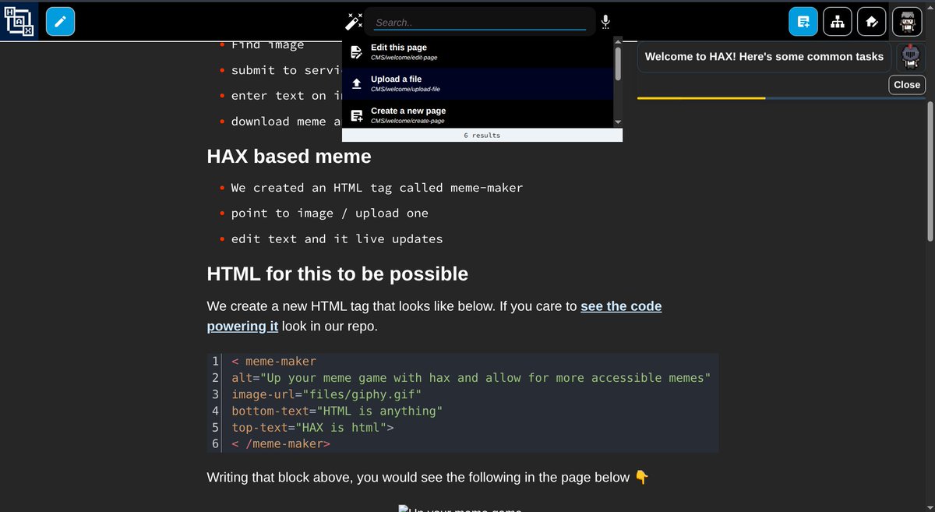Click the search results scrollbar thumb
This screenshot has height=512, width=935.
(x=618, y=63)
